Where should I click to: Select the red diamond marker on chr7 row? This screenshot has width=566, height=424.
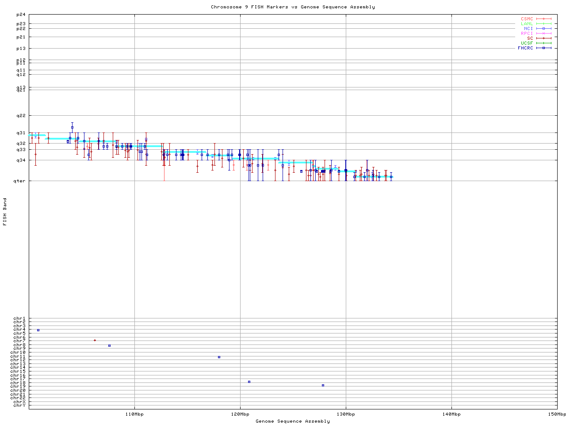point(95,341)
